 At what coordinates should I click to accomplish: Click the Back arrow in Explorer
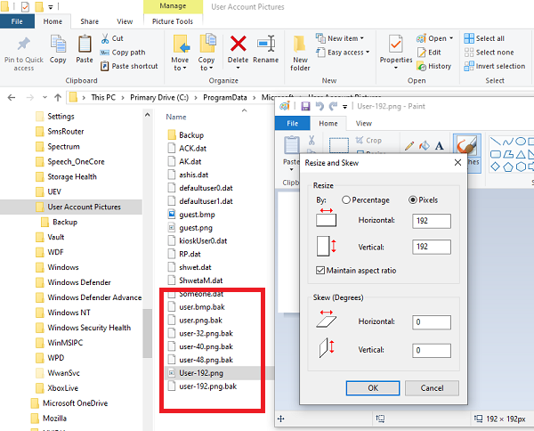(x=12, y=98)
